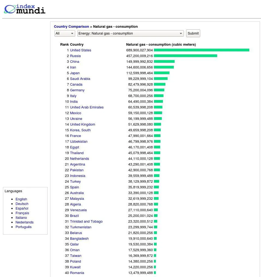261x277 pixels.
Task: Open the Thailand country link
Action: tap(77, 153)
